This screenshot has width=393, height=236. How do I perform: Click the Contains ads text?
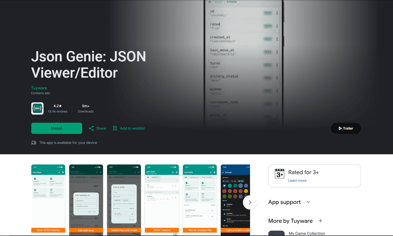point(40,93)
